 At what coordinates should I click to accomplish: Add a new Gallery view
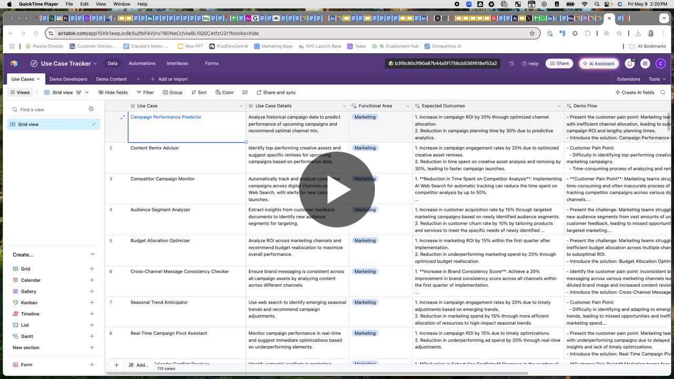(92, 291)
